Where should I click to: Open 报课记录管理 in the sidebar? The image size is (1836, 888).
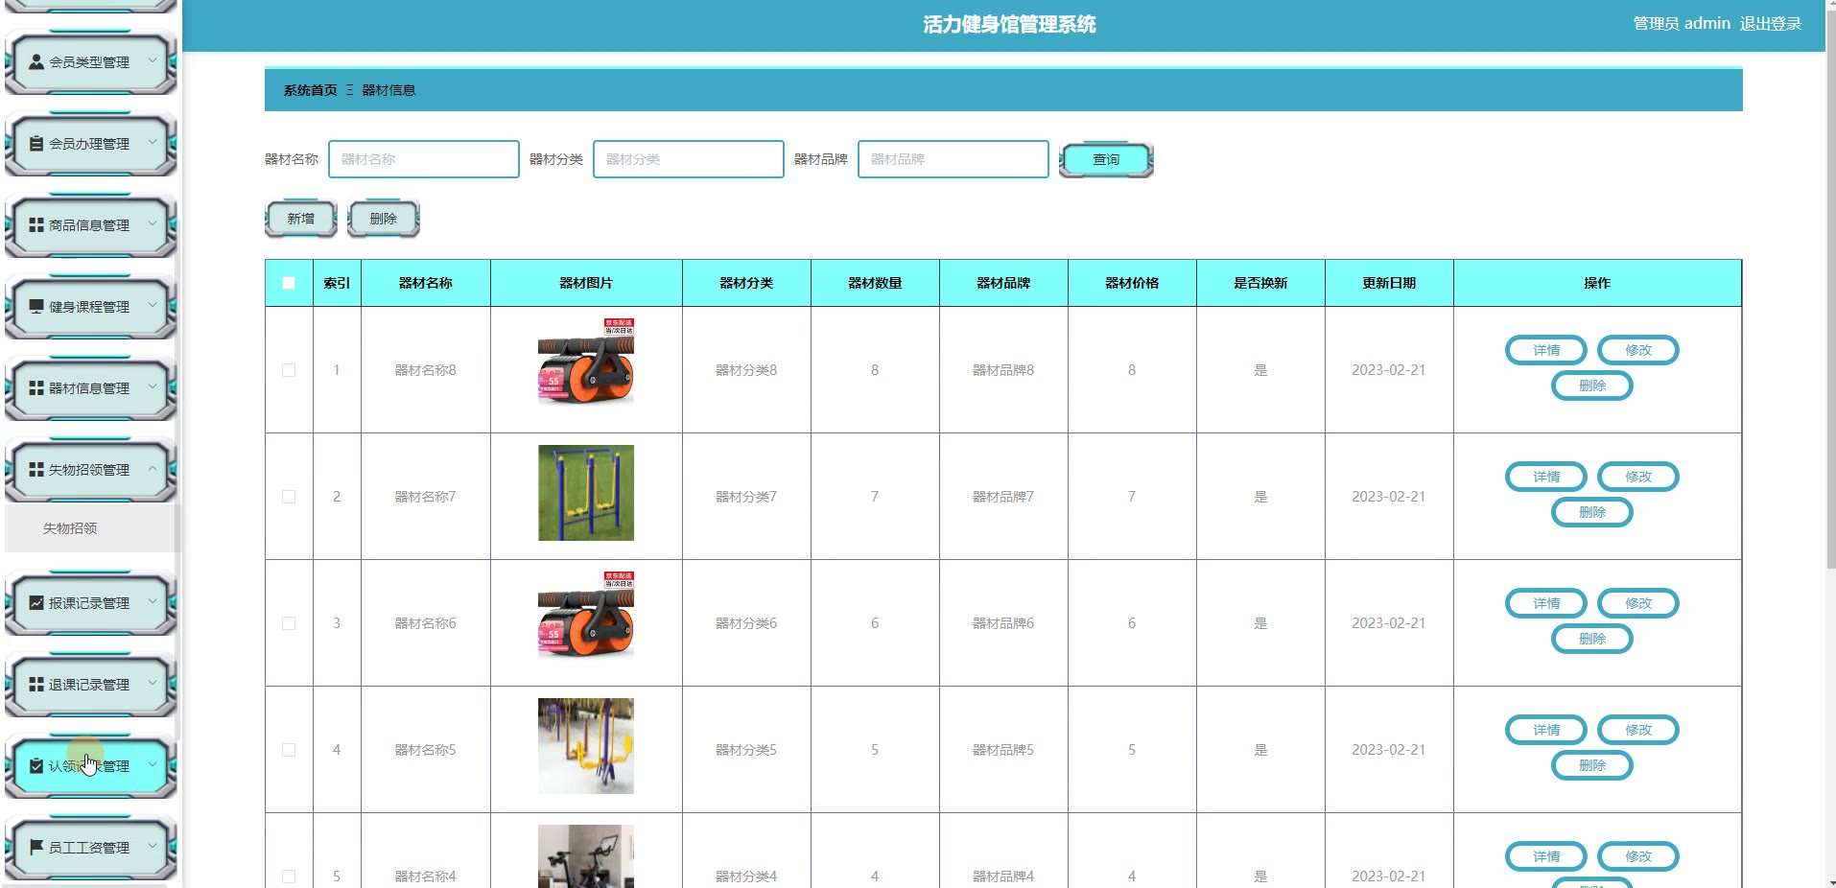[90, 603]
